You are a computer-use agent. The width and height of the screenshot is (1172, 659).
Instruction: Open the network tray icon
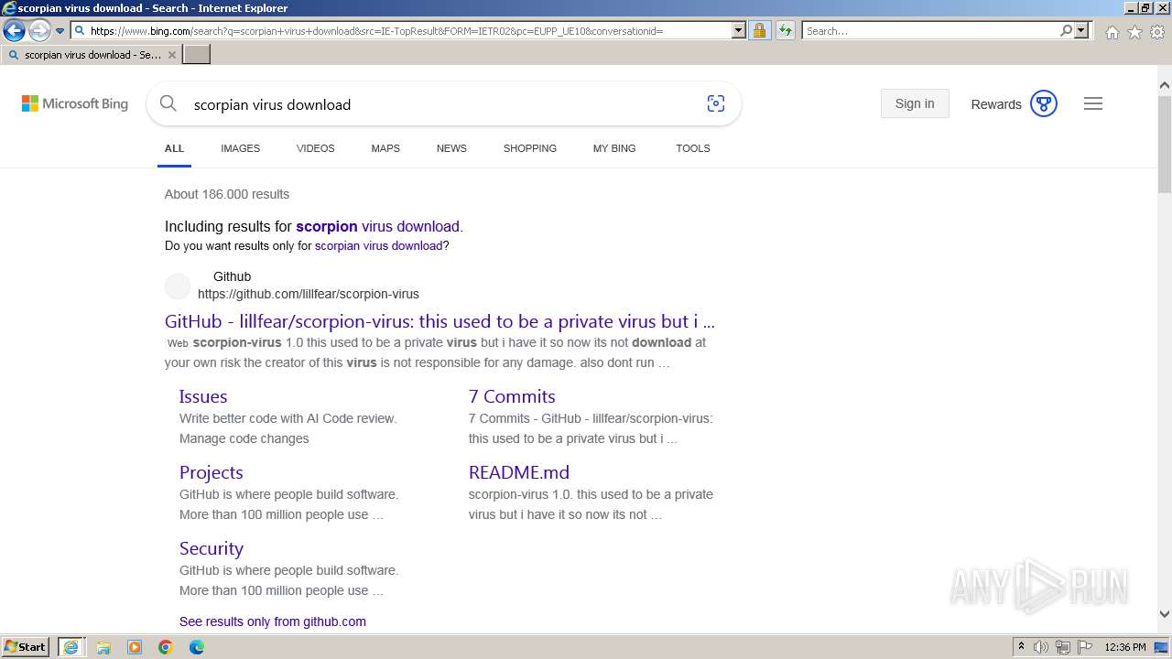1062,647
